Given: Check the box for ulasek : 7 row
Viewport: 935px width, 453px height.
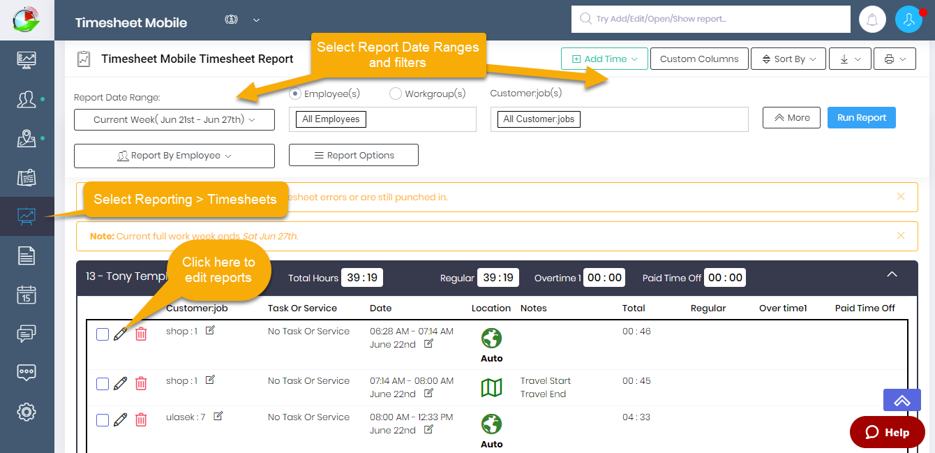Looking at the screenshot, I should coord(103,419).
